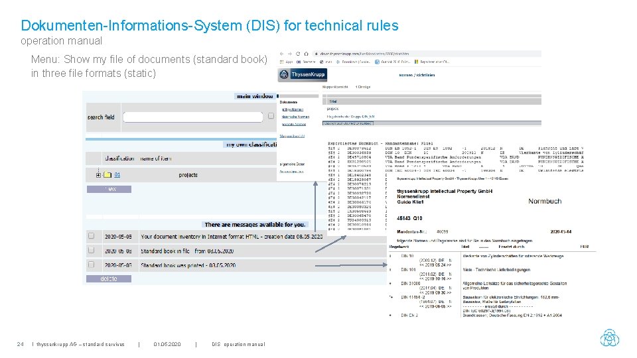The height and width of the screenshot is (358, 637).
Task: Reload the page with the refresh icon
Action: [298, 54]
